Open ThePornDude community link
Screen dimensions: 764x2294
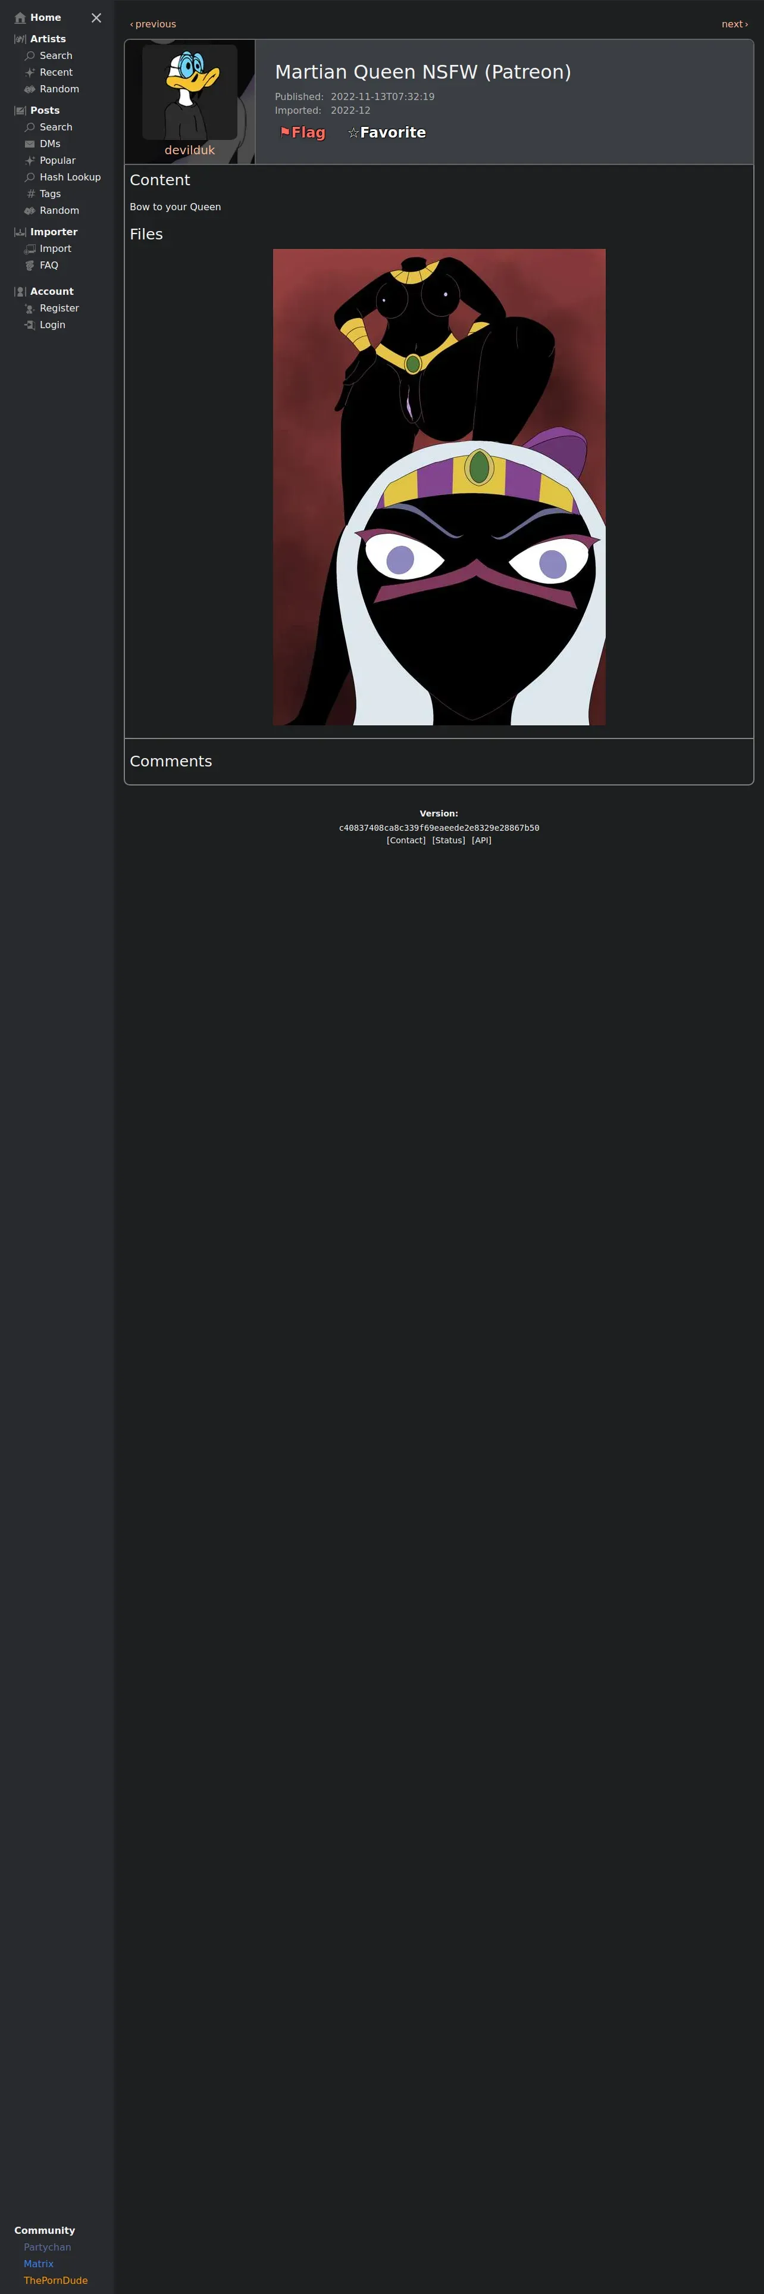pos(56,2281)
